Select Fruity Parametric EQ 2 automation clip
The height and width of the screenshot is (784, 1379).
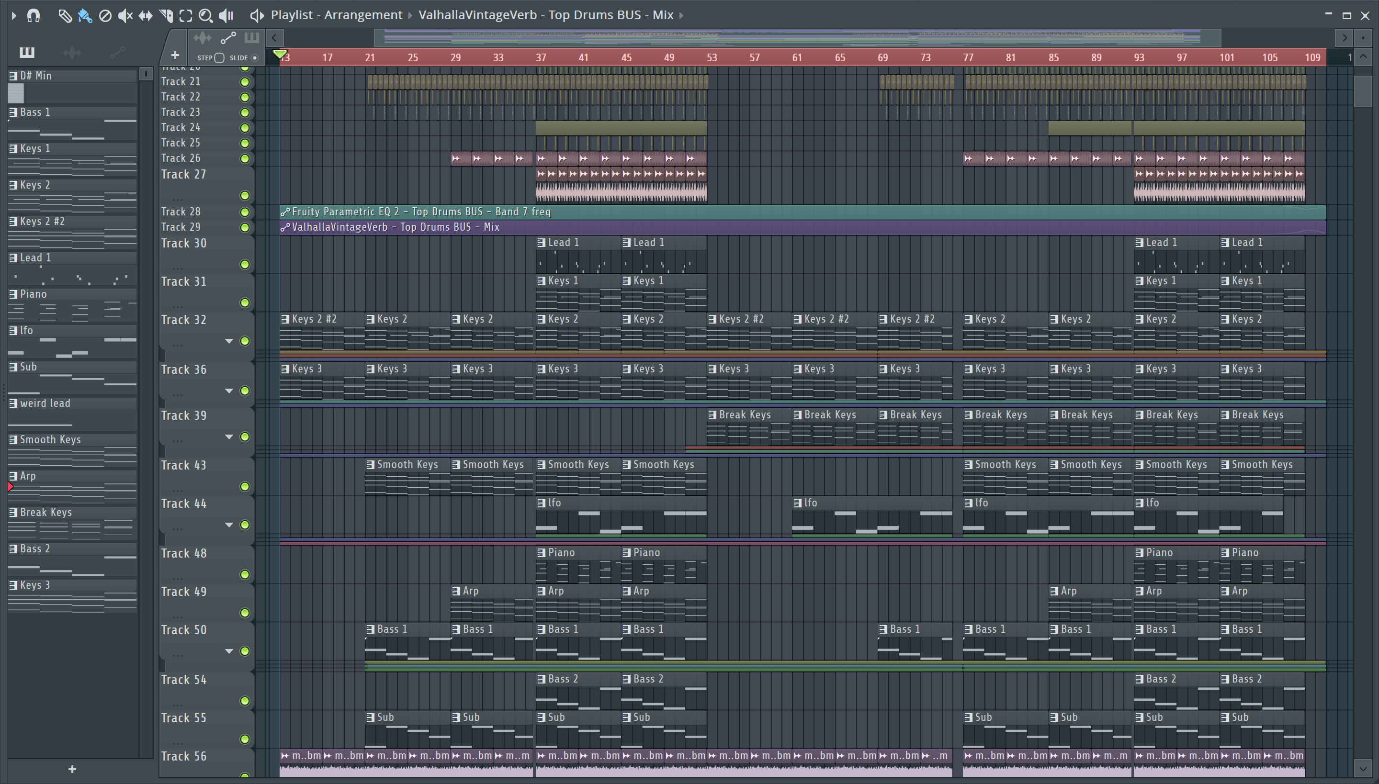(803, 212)
